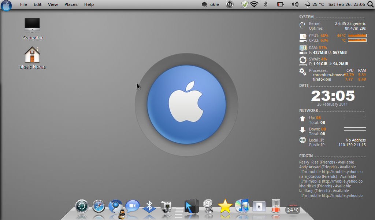Click the Kernel 2.6.35-25-generic value

350,23
